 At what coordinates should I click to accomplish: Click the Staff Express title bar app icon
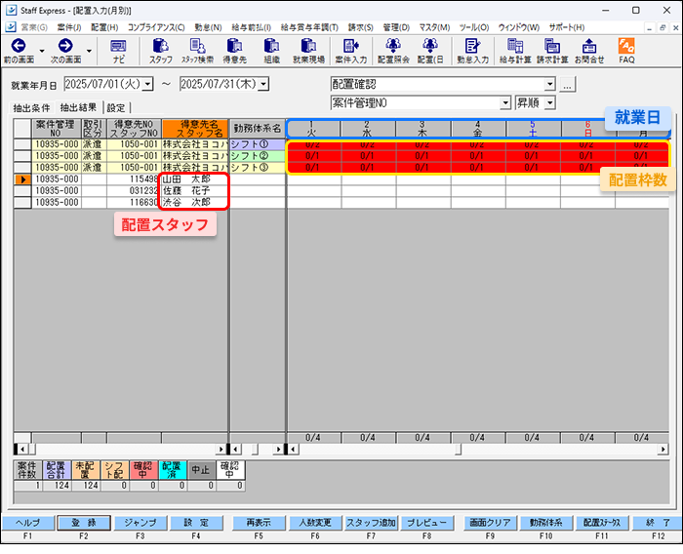point(12,10)
